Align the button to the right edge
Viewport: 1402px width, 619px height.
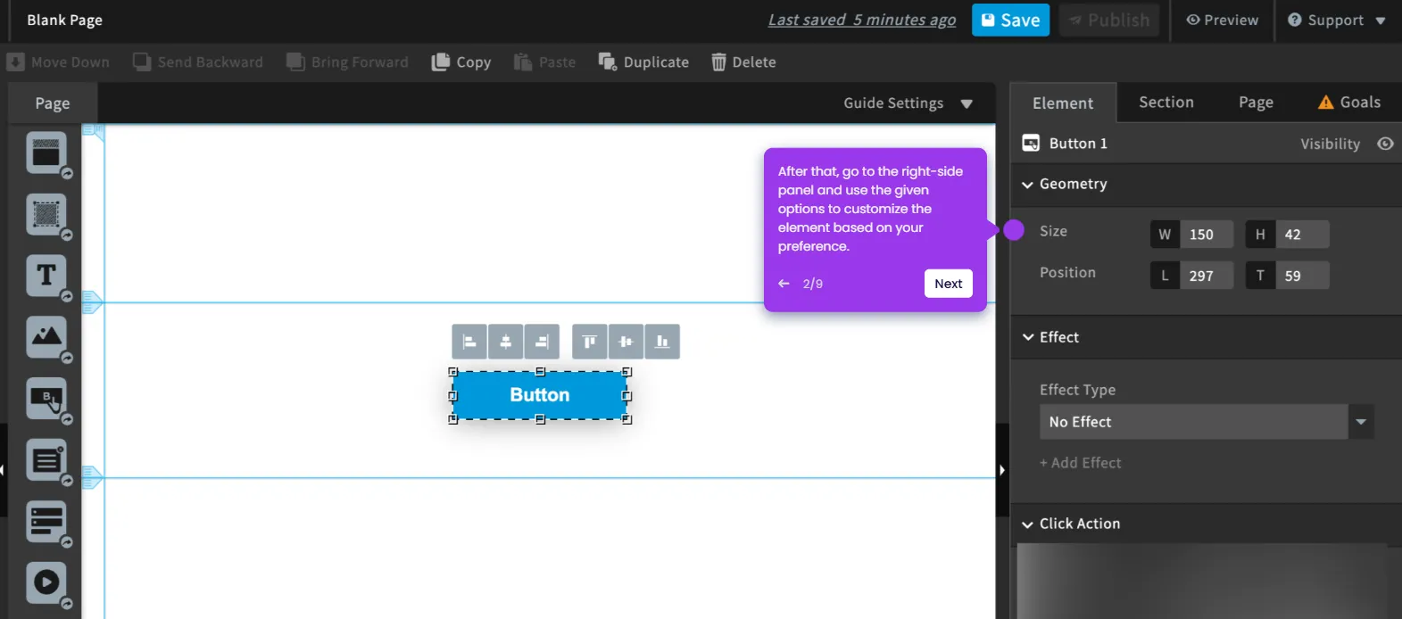coord(542,342)
